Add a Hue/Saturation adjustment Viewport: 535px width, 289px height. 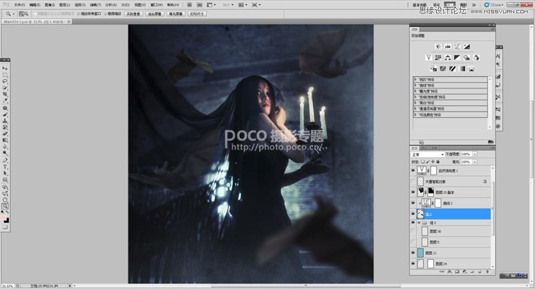tap(439, 57)
